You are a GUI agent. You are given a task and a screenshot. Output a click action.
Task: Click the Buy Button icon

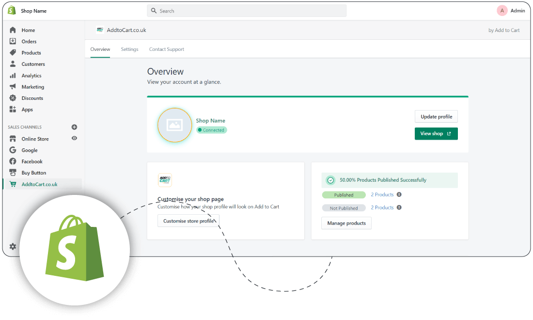[x=13, y=173]
